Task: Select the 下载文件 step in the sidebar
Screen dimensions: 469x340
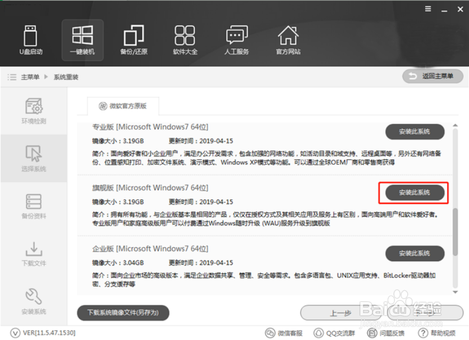Action: click(34, 254)
